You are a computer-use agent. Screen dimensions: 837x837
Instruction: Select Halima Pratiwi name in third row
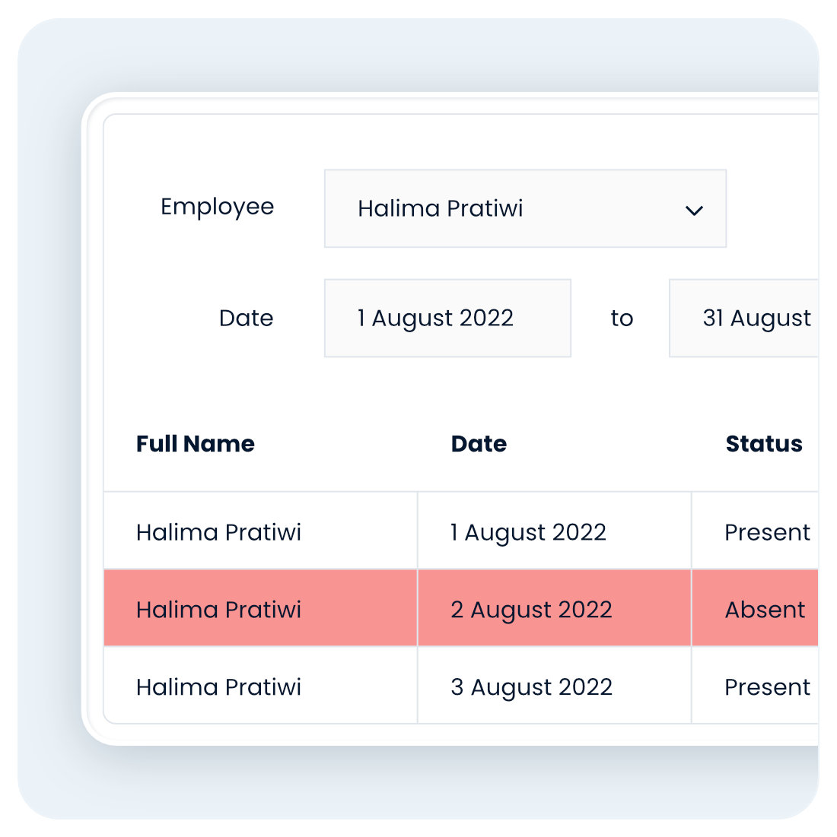(x=219, y=687)
